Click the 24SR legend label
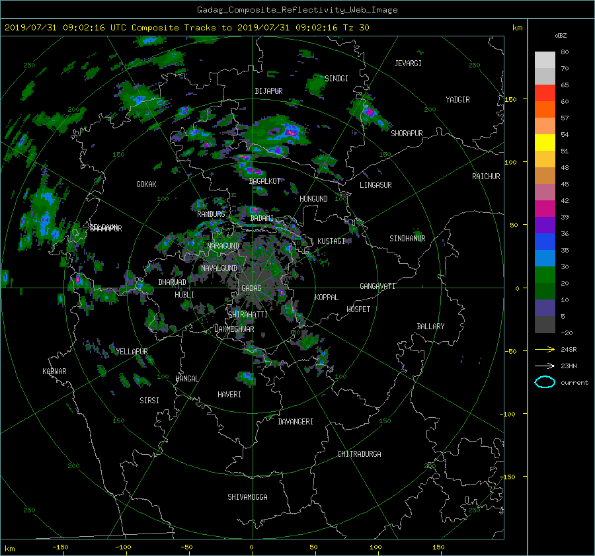This screenshot has height=556, width=595. click(569, 349)
